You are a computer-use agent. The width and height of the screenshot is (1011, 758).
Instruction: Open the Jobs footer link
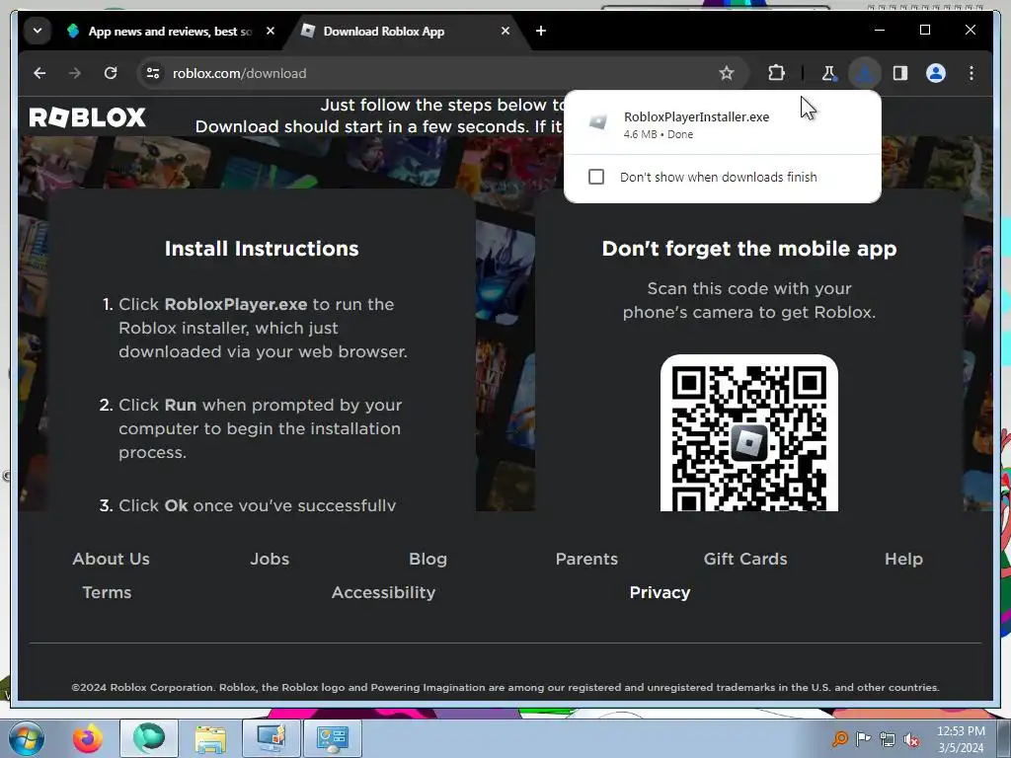270,559
